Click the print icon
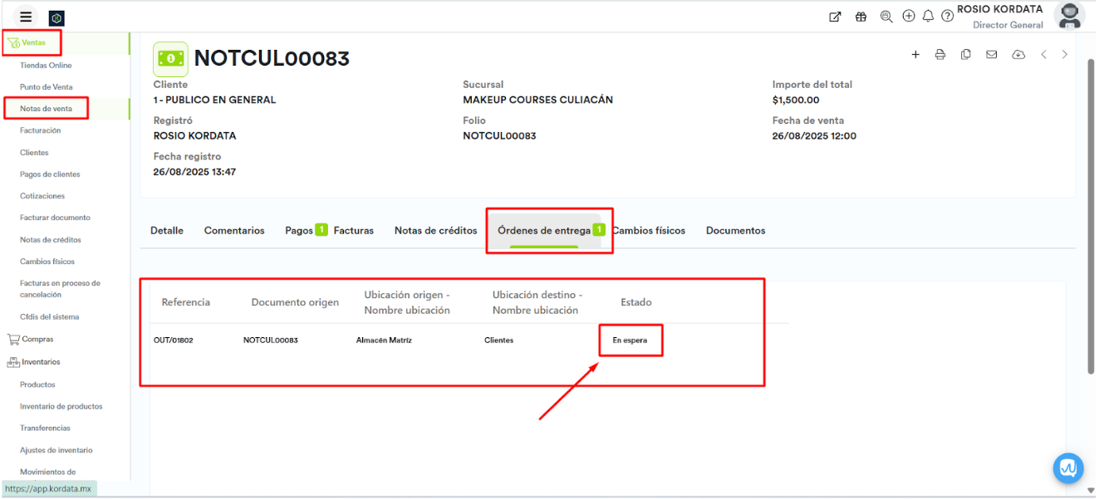Screen dimensions: 1099x499 click(x=940, y=55)
